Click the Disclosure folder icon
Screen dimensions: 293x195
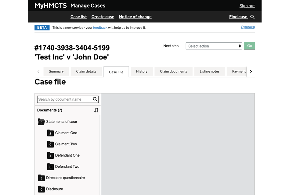click(41, 189)
